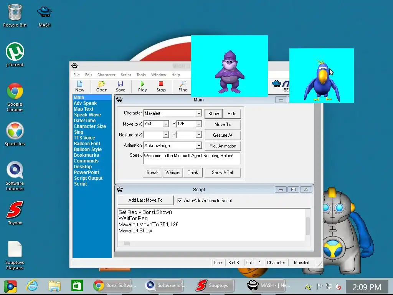Open the Recycle Bin desktop icon
Viewport: 393px width, 295px height.
pyautogui.click(x=15, y=16)
